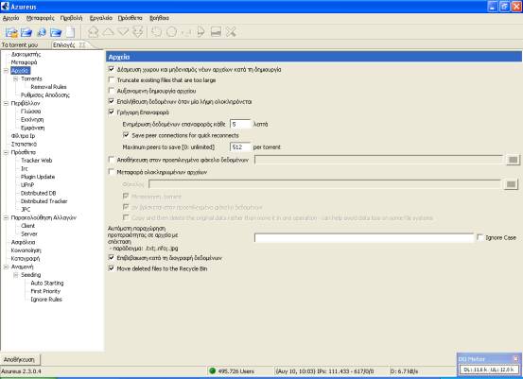
Task: Click the DU Meter DL/UL speed readout
Action: [x=489, y=370]
